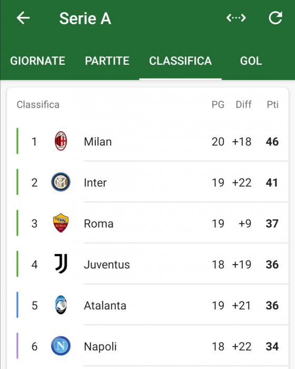Screen dimensions: 295x369
Task: Open the PARTITE tab
Action: (x=107, y=61)
